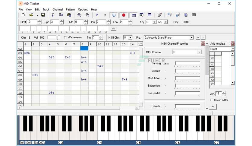Click the template Len. 16 field
252x146 pixels.
point(219,94)
